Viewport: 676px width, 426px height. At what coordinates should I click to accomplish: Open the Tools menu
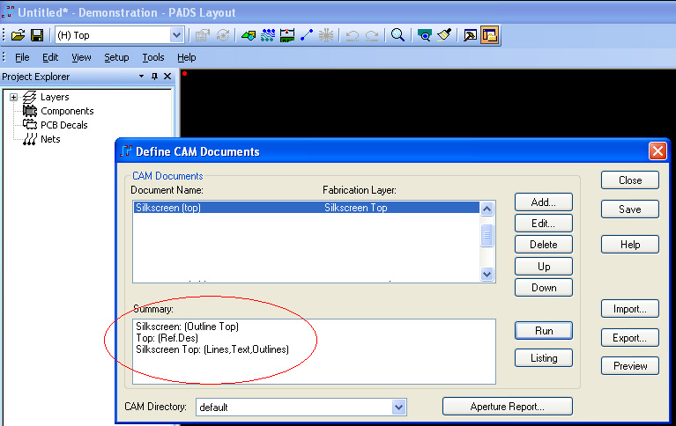pyautogui.click(x=152, y=57)
